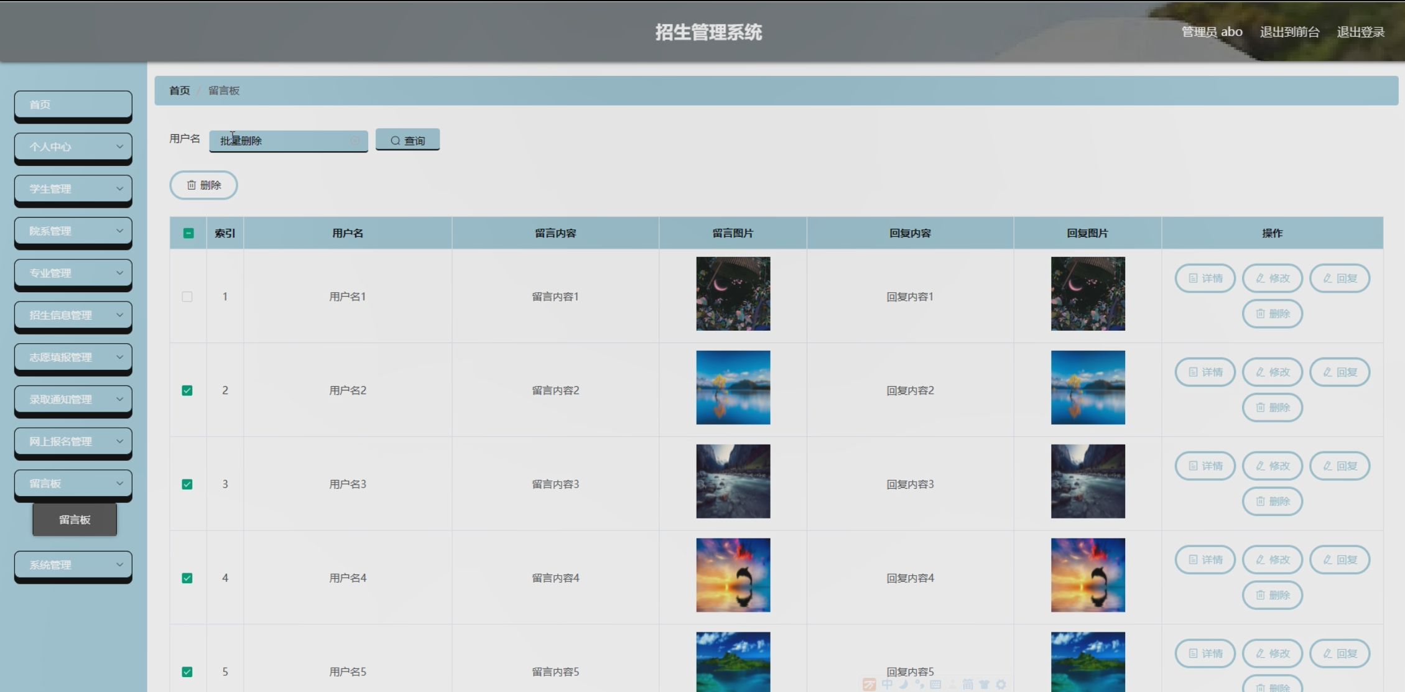Expand the 学生管理 sidebar menu
This screenshot has height=692, width=1405.
click(73, 188)
